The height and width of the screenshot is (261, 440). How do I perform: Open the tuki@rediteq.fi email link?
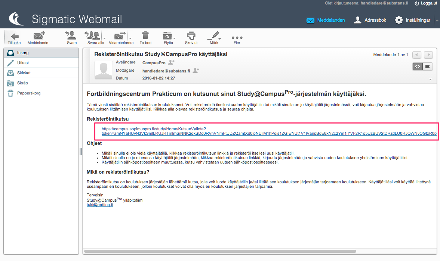pos(100,205)
